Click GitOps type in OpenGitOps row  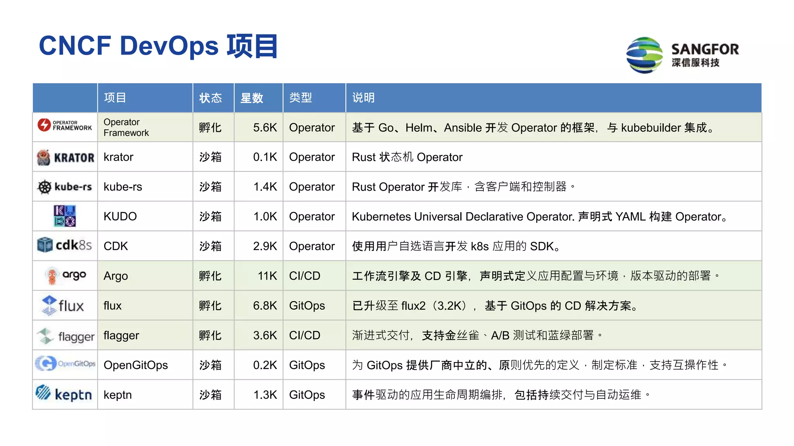tap(307, 365)
